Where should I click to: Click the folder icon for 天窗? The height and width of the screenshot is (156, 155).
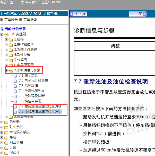click(6, 148)
